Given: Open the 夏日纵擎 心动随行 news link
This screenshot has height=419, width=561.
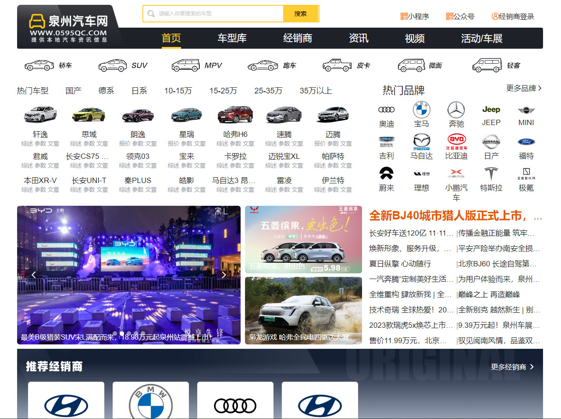Looking at the screenshot, I should [400, 264].
